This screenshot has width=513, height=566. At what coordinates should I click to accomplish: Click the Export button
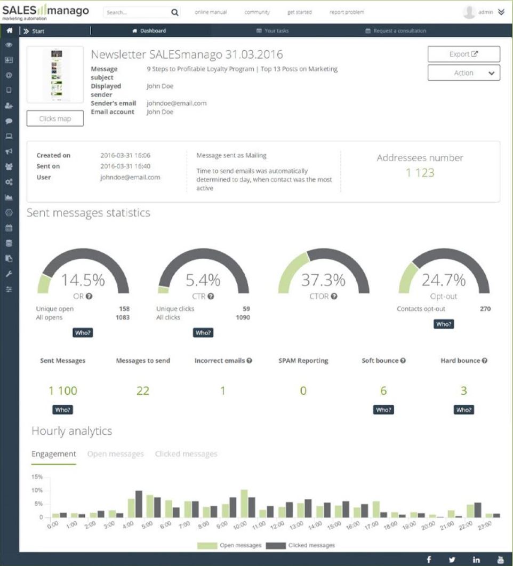[x=463, y=54]
